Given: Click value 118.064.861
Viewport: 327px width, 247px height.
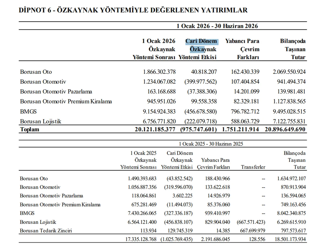Looking at the screenshot, I should point(144,196).
